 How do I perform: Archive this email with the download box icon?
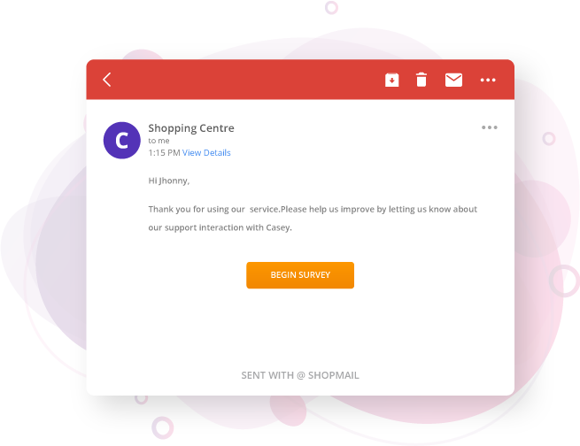(x=391, y=80)
